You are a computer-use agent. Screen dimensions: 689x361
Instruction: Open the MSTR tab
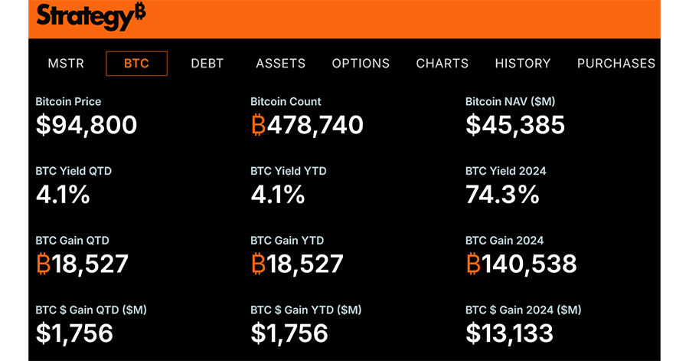(66, 64)
